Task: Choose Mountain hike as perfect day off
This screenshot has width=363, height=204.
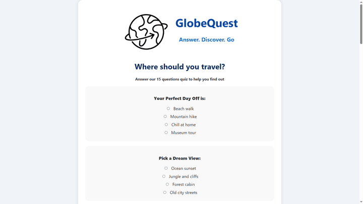Action: pos(165,116)
